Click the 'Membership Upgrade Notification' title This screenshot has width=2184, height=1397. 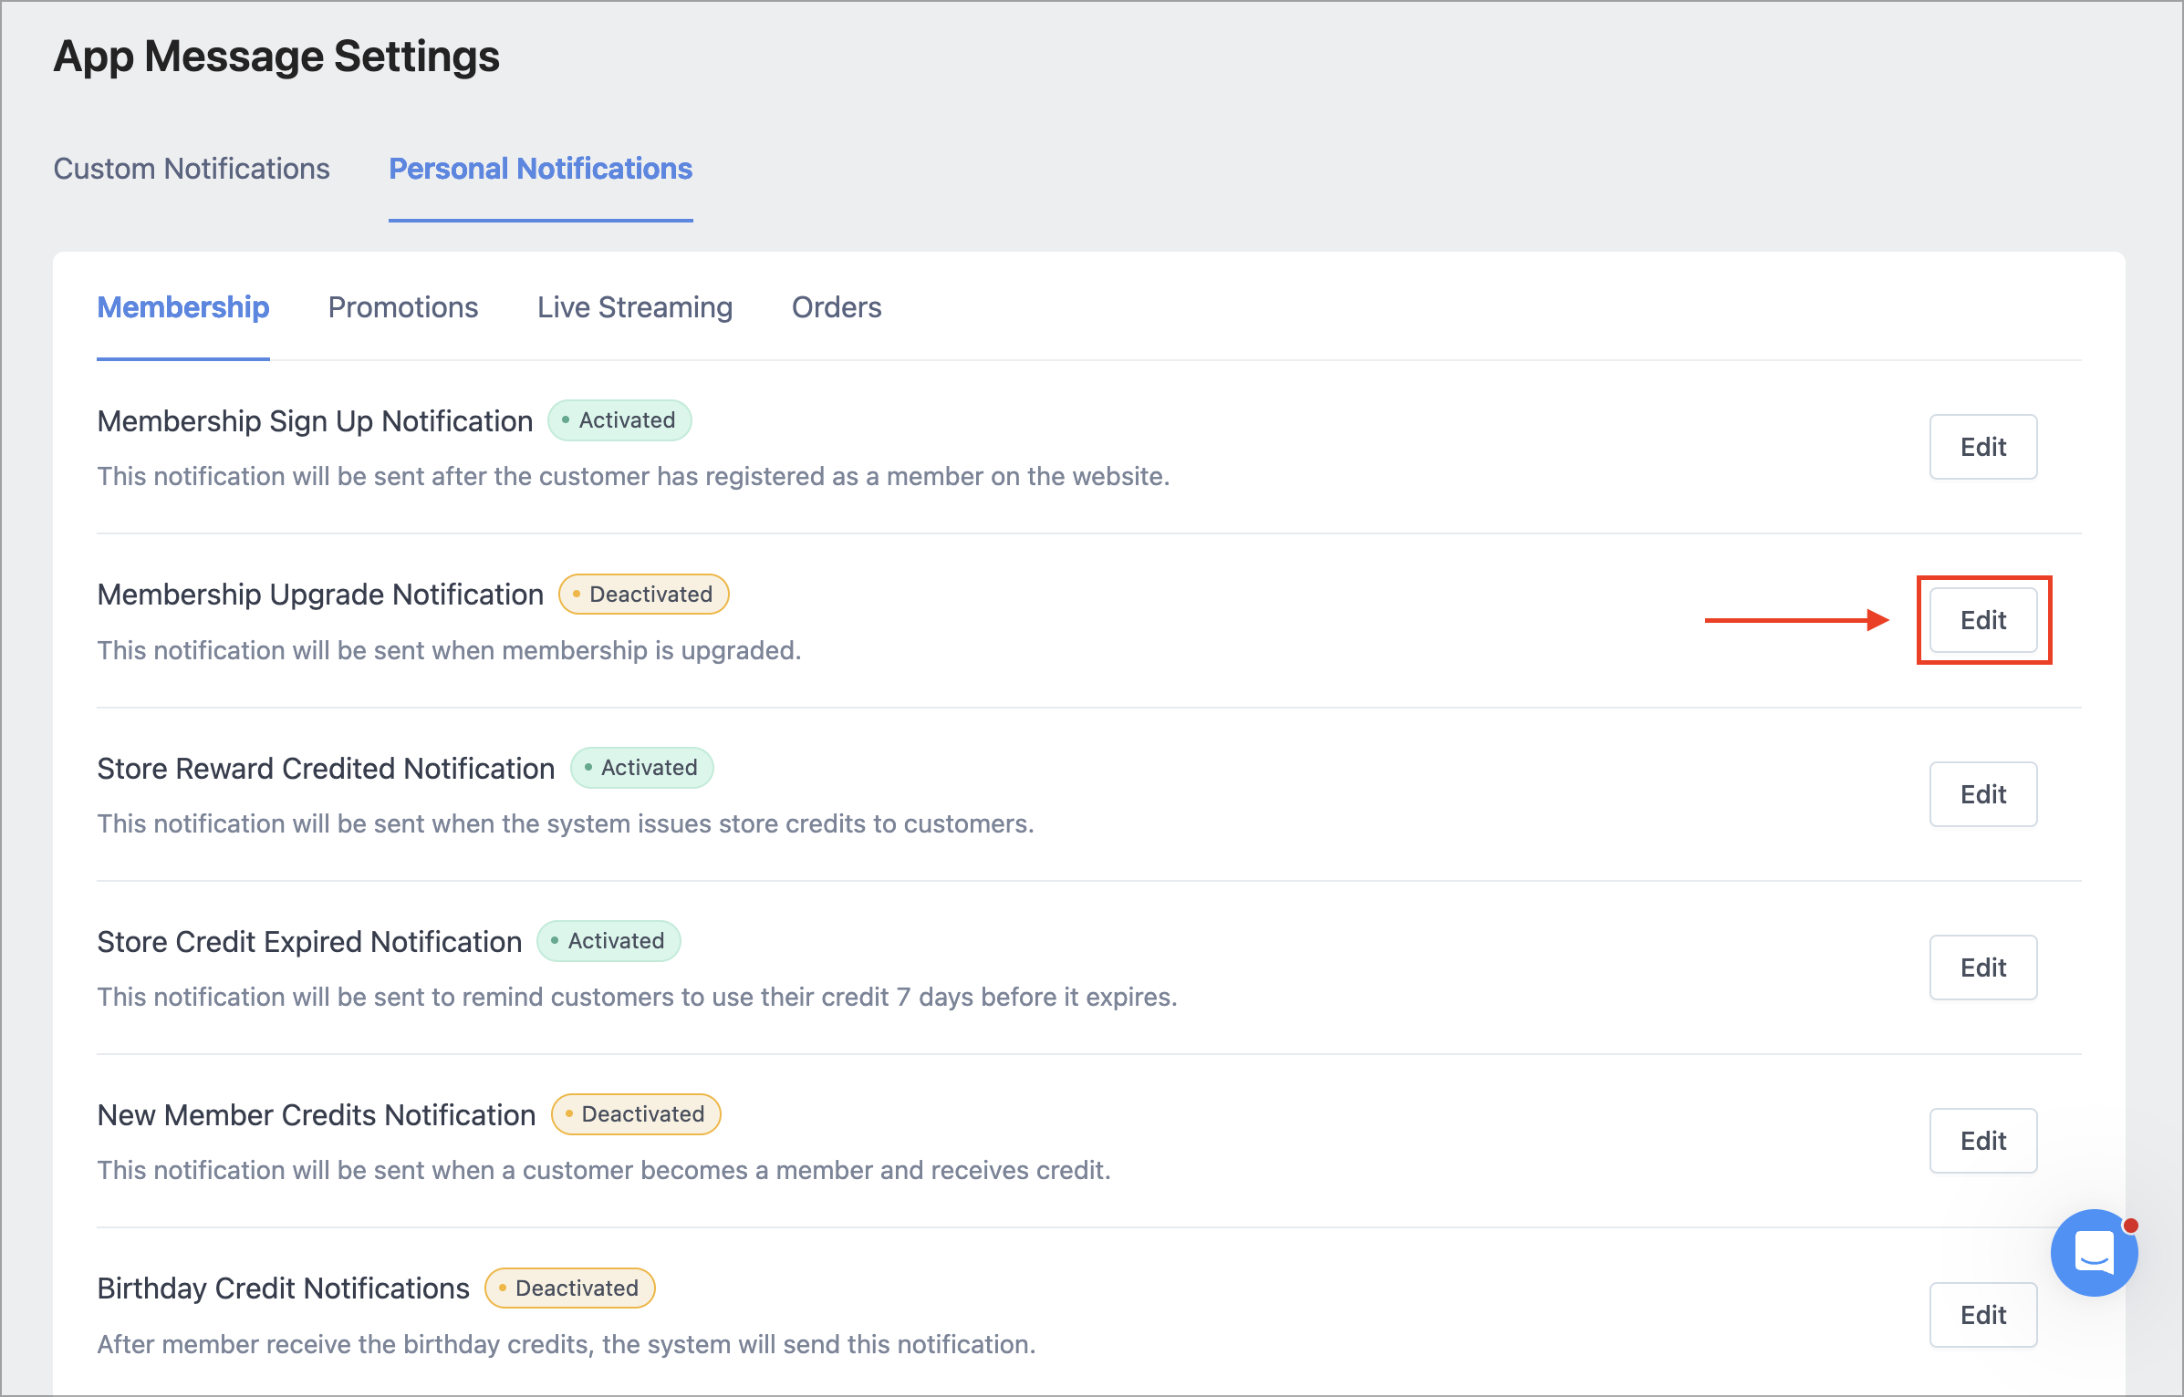click(x=320, y=595)
